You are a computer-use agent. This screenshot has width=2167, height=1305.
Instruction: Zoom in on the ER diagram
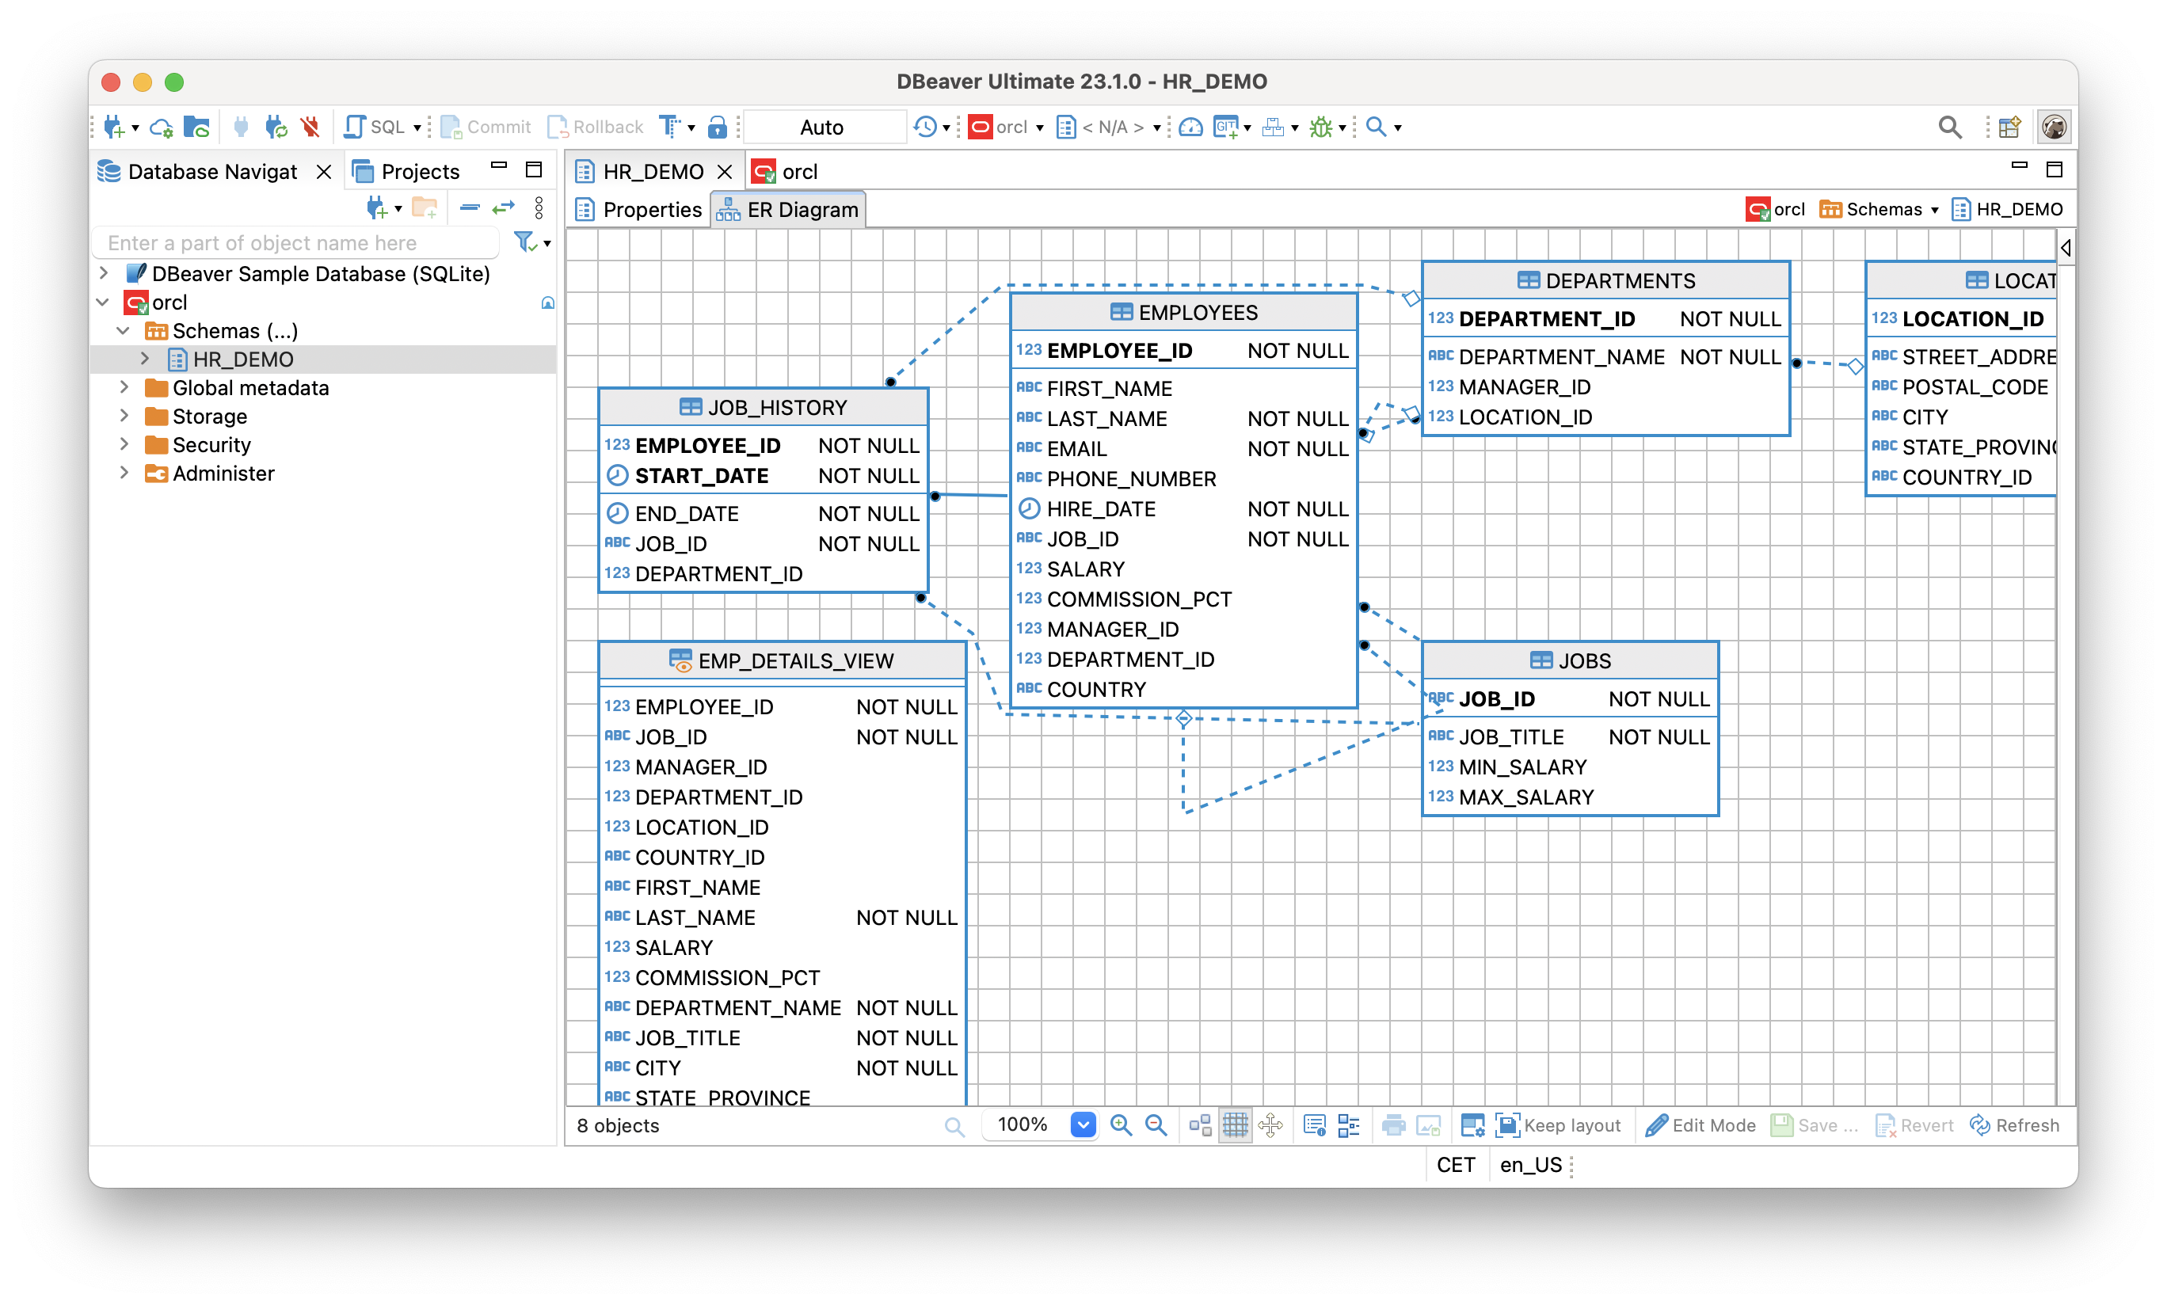pos(1121,1125)
